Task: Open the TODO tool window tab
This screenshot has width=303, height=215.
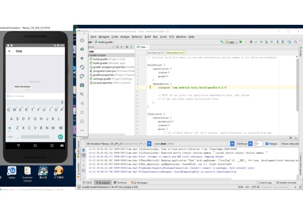Action: point(87,183)
